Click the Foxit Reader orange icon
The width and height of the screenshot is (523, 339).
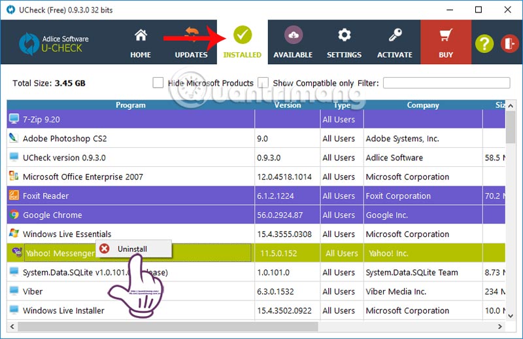[x=14, y=195]
